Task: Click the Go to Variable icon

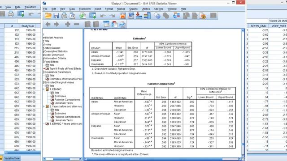Action: click(139, 16)
